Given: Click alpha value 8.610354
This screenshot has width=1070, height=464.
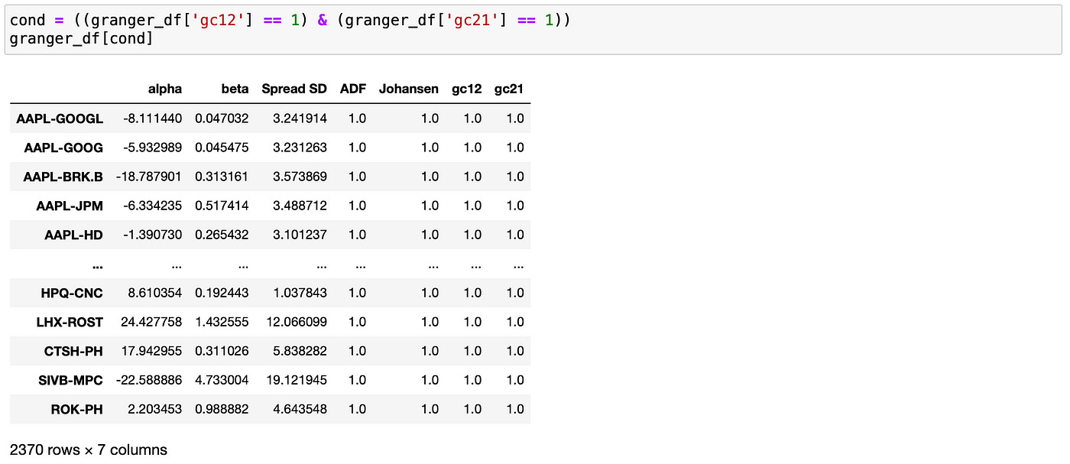Looking at the screenshot, I should coord(155,293).
